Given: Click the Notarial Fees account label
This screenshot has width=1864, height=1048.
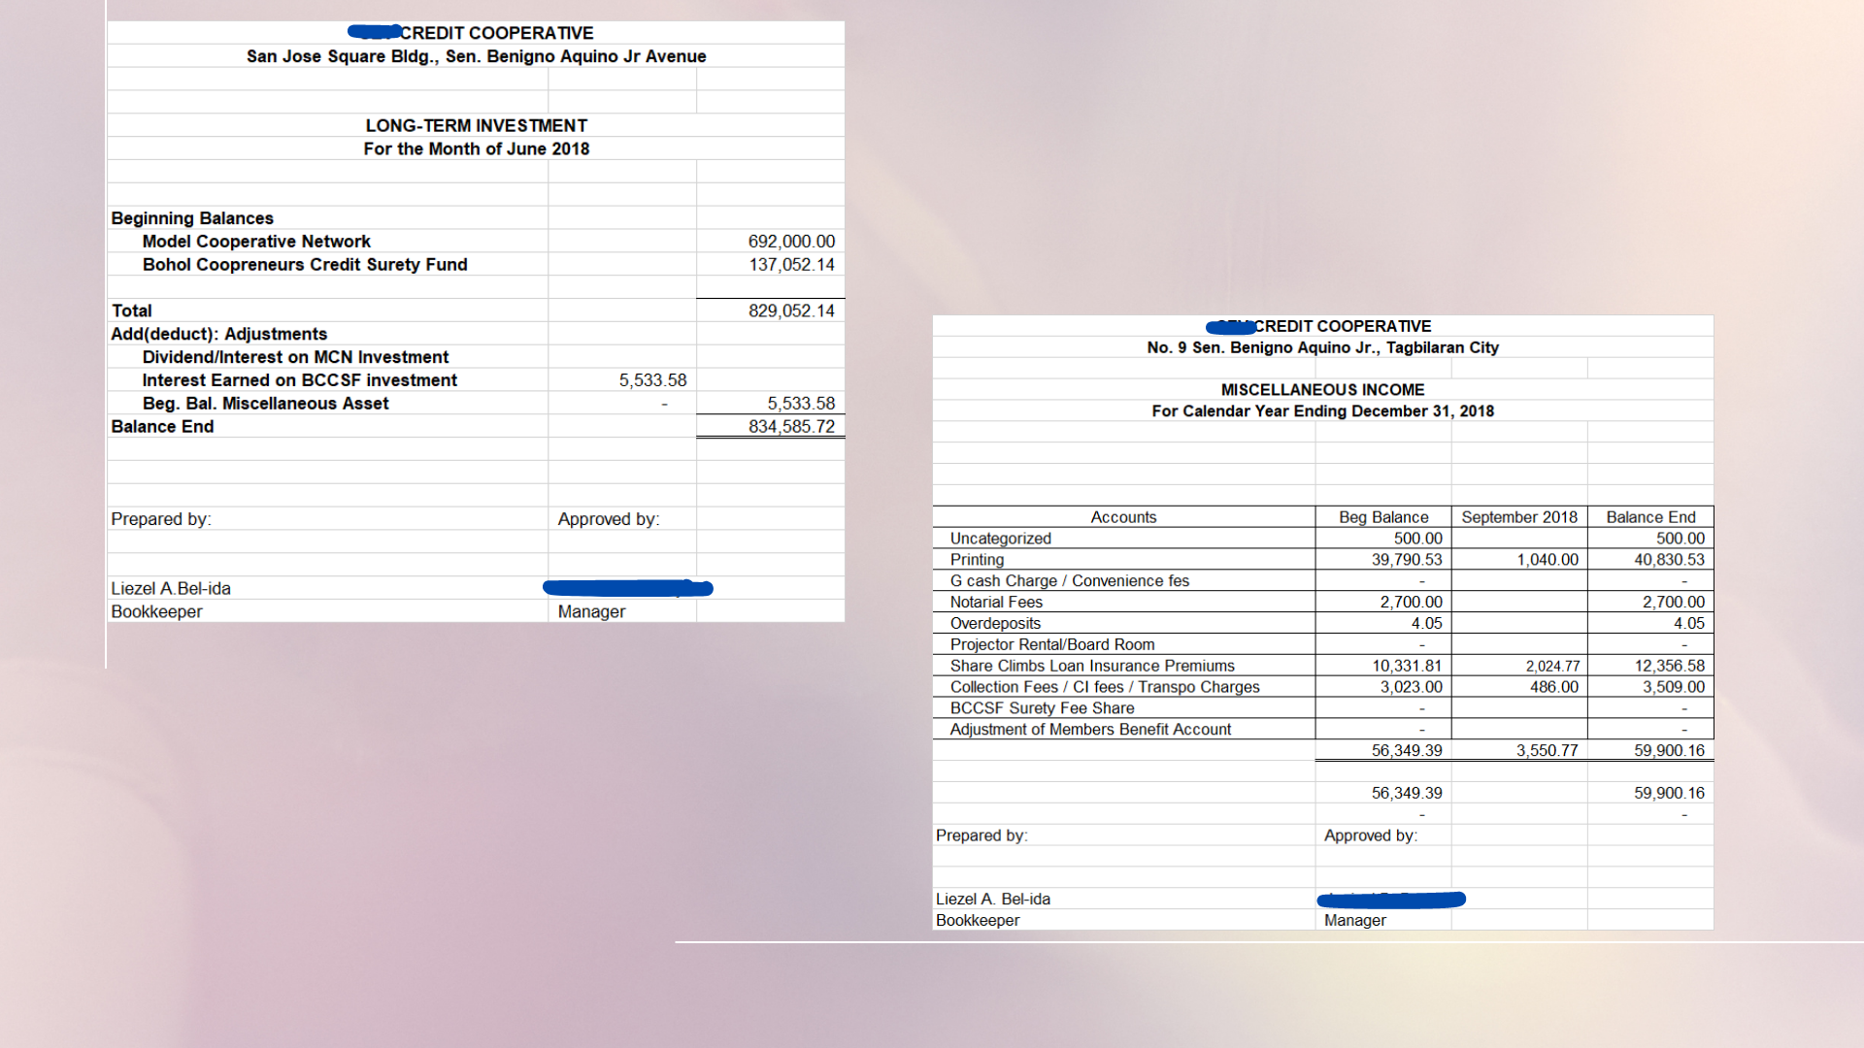Looking at the screenshot, I should click(x=996, y=603).
